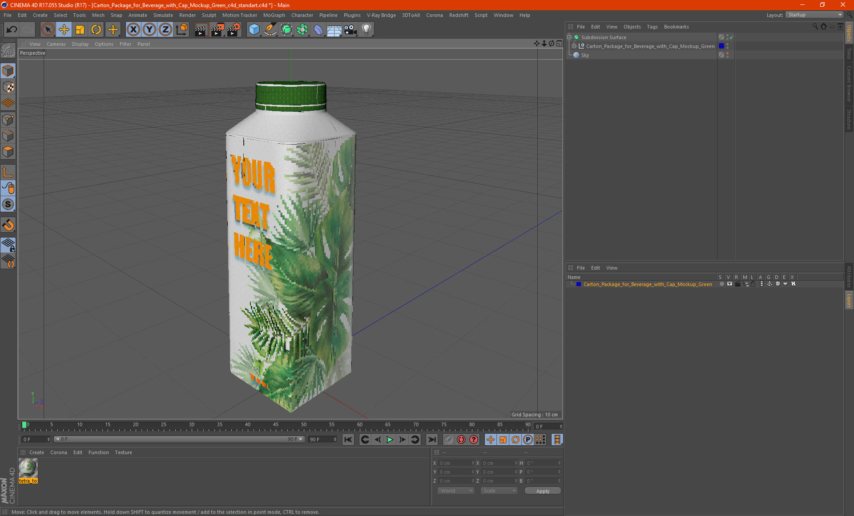This screenshot has width=854, height=516.
Task: Open the Light object icon
Action: coord(366,30)
